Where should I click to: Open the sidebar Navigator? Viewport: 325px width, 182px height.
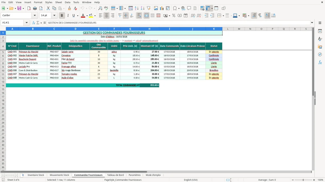click(x=320, y=54)
